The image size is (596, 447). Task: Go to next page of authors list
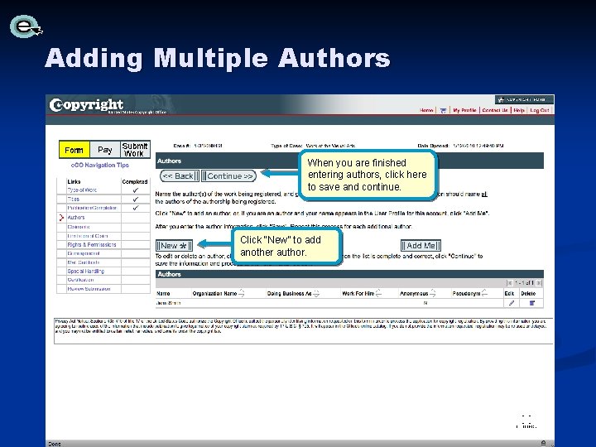(x=539, y=283)
